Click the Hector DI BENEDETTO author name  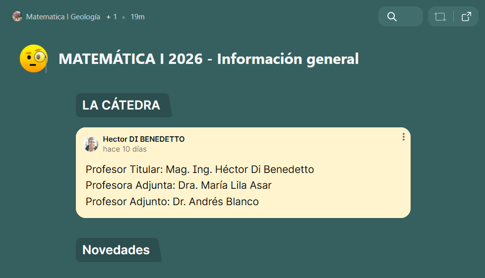[144, 139]
